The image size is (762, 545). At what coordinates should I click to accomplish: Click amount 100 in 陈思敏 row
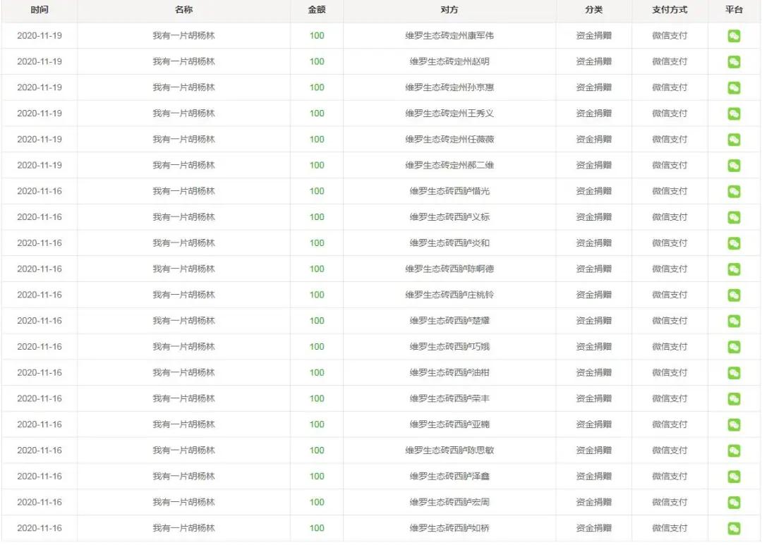coord(317,450)
